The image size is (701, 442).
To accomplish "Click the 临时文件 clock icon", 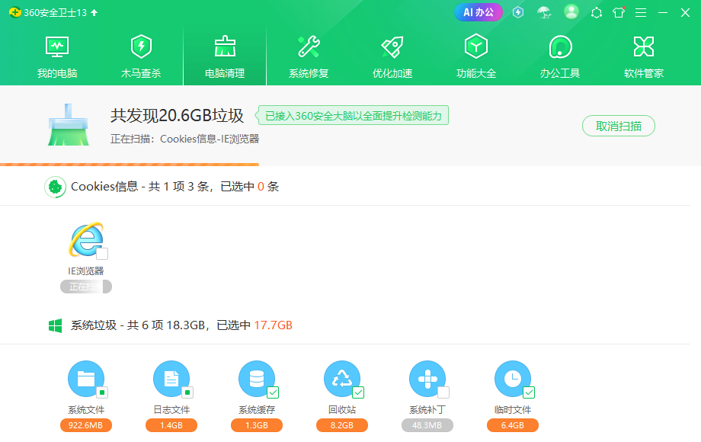I will click(513, 379).
